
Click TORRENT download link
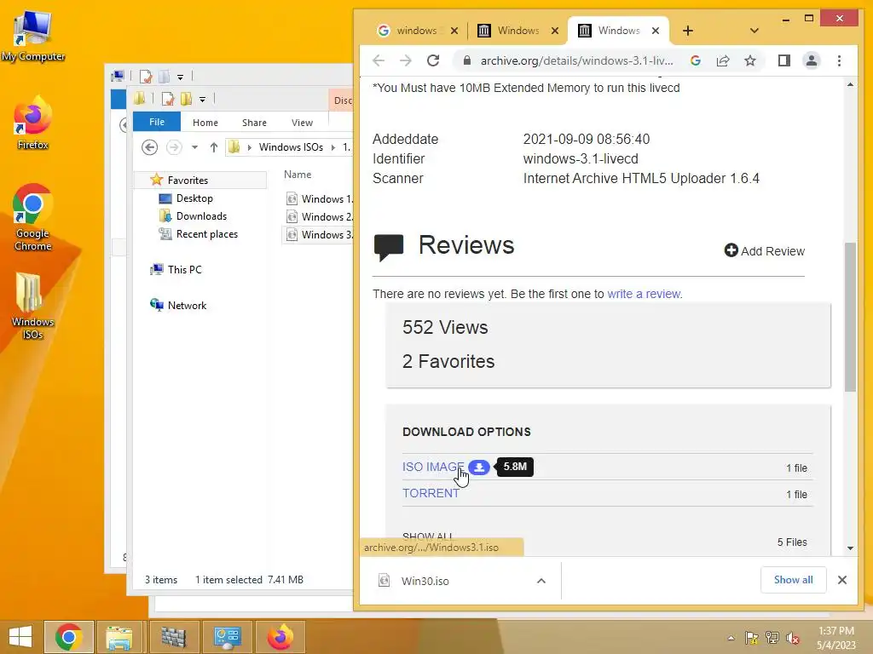click(431, 493)
